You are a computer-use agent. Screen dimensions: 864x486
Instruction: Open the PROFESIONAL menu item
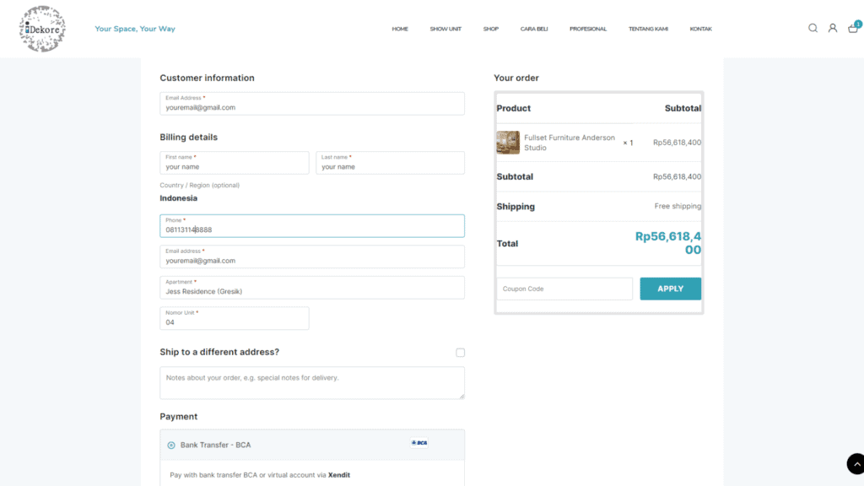588,29
